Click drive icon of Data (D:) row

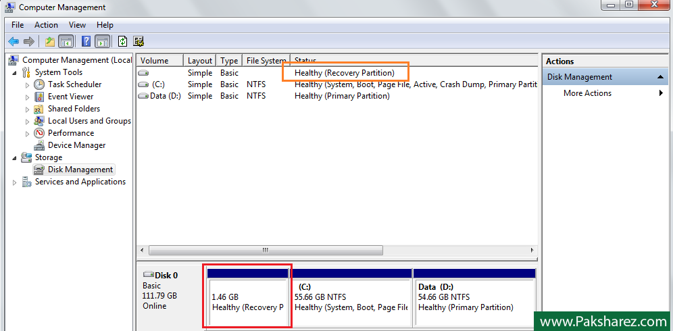[143, 96]
